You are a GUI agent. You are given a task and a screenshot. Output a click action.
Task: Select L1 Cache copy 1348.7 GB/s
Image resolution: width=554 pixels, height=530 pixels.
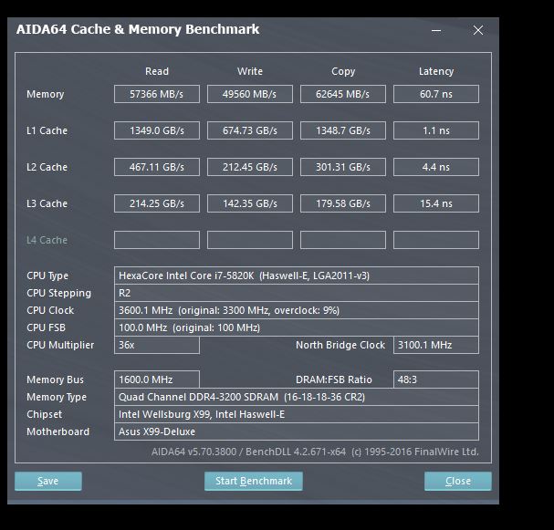[x=343, y=130]
